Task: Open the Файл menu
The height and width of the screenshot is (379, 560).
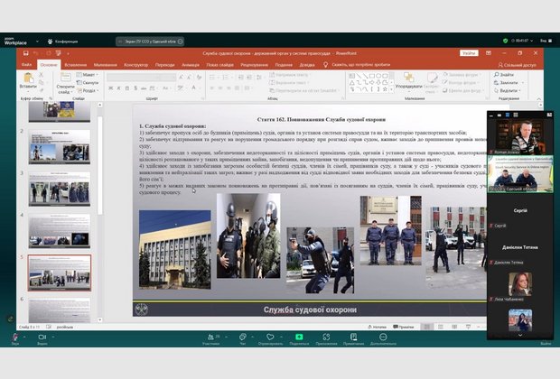Action: point(27,65)
